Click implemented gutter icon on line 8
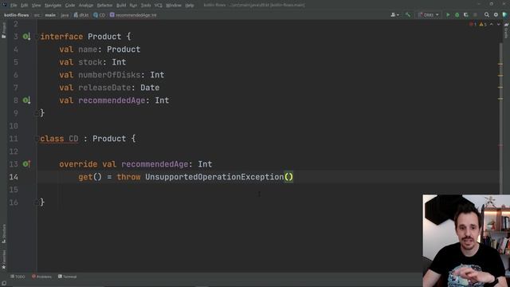Viewport: 510px width, 287px height. [26, 100]
